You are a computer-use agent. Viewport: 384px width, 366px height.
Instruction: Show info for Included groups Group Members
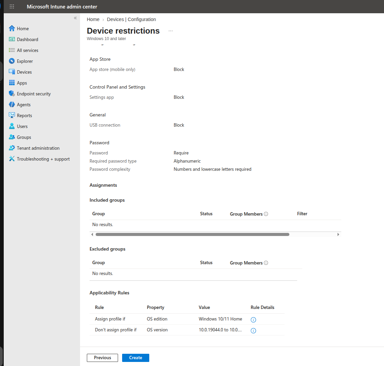pos(266,214)
